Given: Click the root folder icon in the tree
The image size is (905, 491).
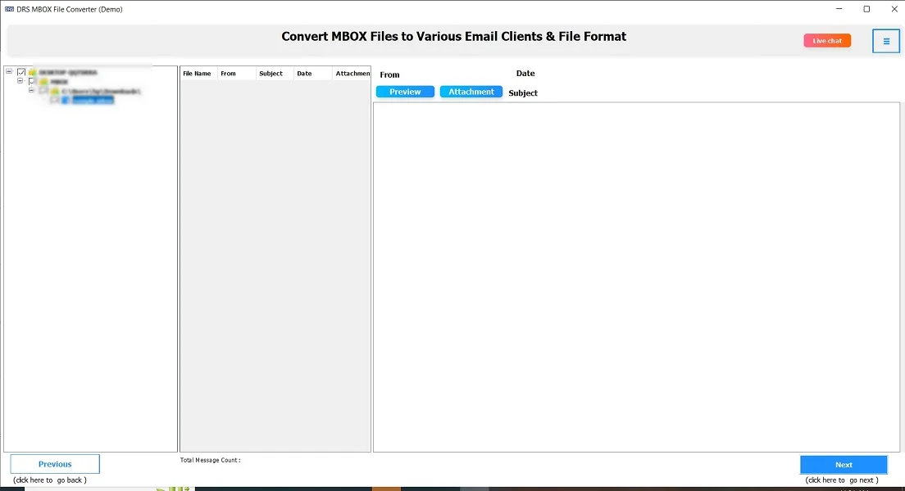Looking at the screenshot, I should pos(32,72).
